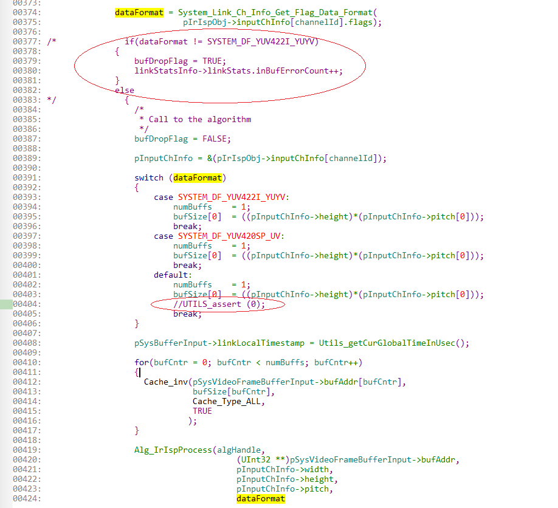The height and width of the screenshot is (508, 558).
Task: Click the highlighted dataFormat on line 00374
Action: (x=139, y=12)
